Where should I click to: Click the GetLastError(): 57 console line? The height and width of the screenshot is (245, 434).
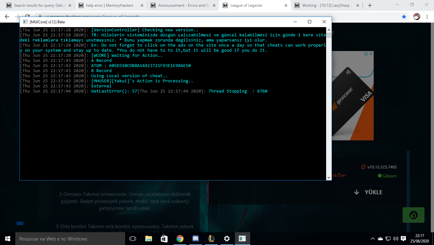[x=114, y=91]
